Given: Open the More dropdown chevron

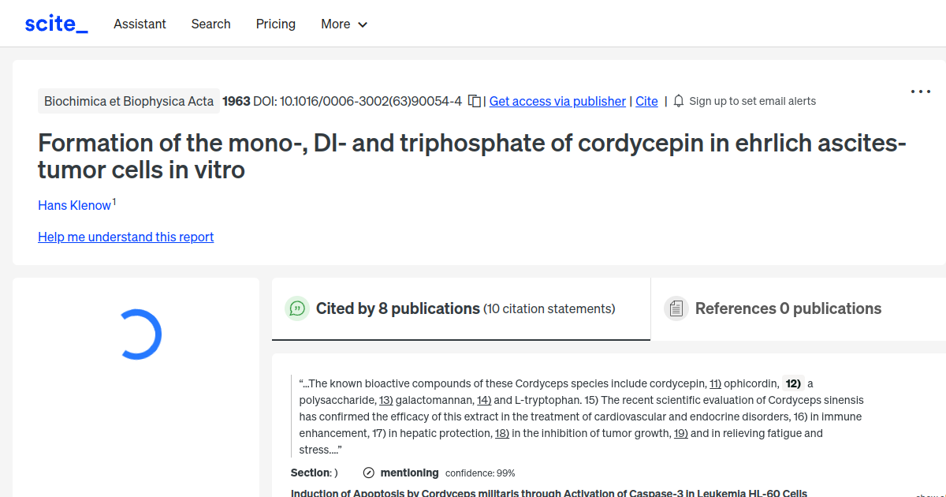Looking at the screenshot, I should (364, 24).
